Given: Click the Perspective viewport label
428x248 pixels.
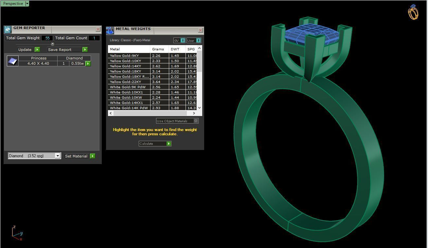Looking at the screenshot, I should click(13, 4).
